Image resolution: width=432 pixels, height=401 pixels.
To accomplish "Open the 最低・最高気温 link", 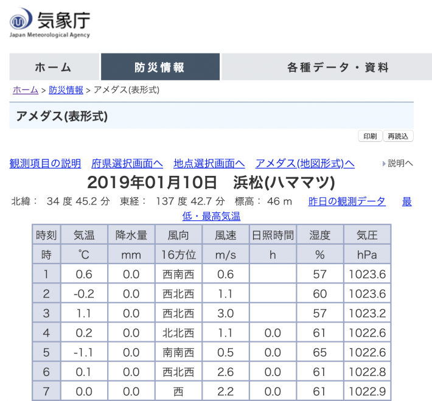I will 212,216.
